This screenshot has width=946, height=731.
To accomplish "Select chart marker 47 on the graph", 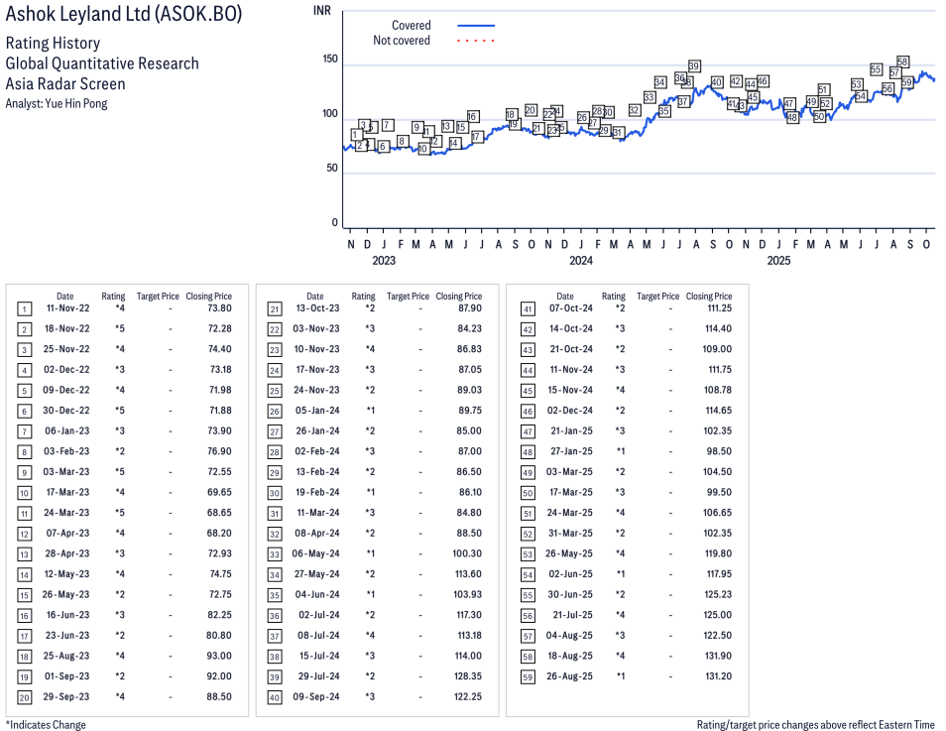I will [789, 104].
